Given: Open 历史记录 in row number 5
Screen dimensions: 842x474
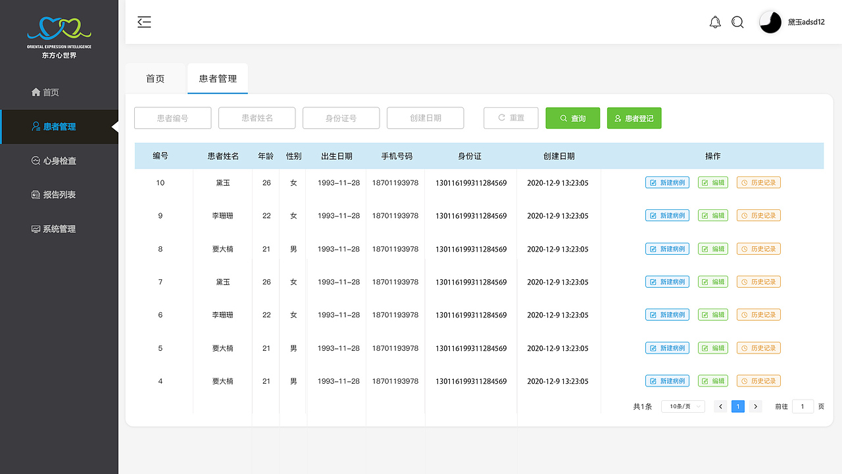Looking at the screenshot, I should (x=758, y=348).
